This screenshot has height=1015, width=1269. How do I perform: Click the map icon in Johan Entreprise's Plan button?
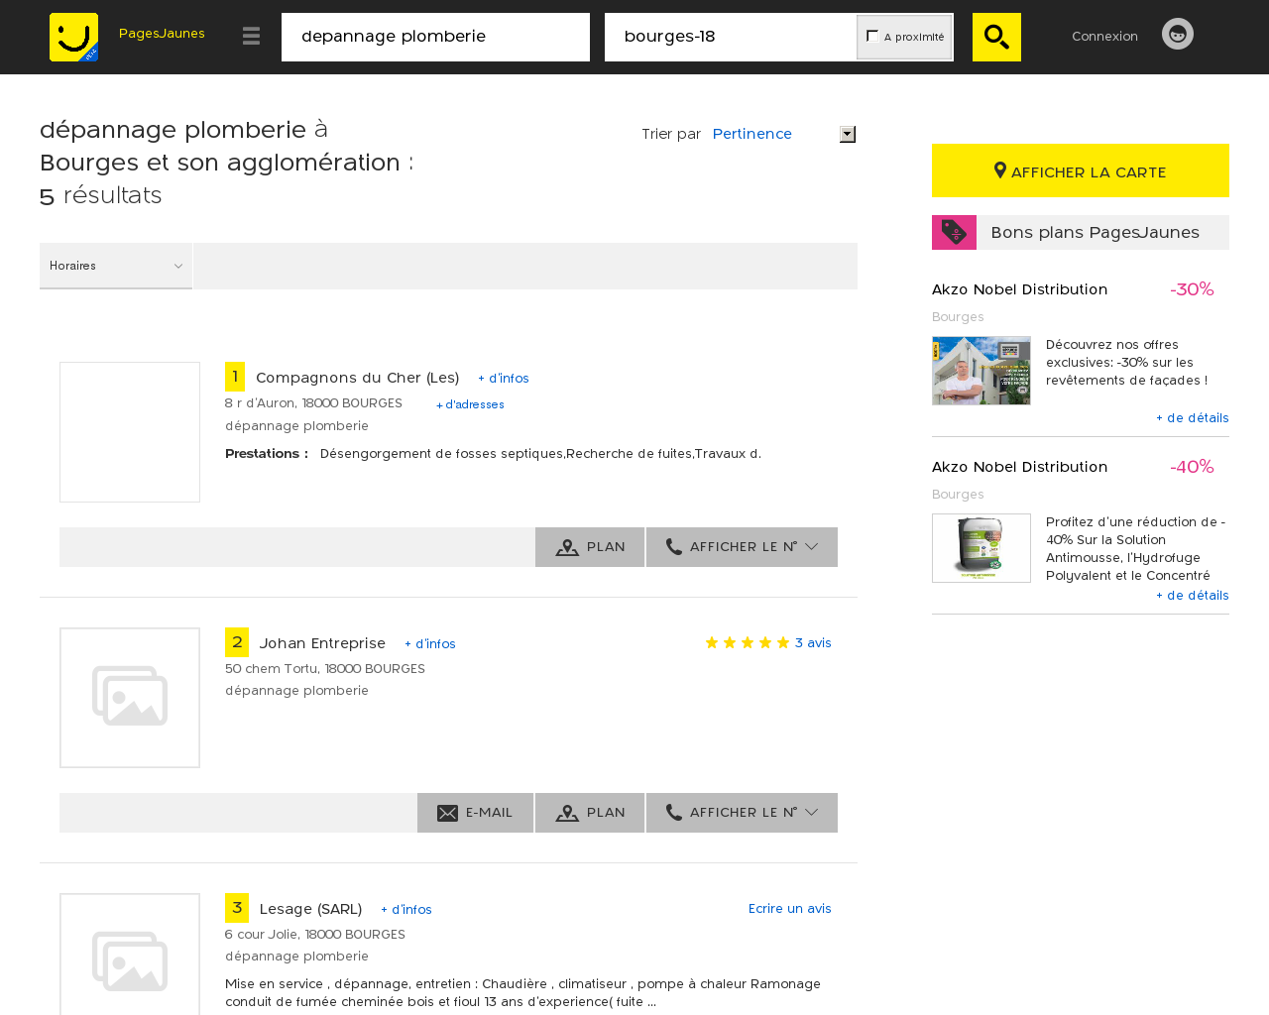[567, 813]
